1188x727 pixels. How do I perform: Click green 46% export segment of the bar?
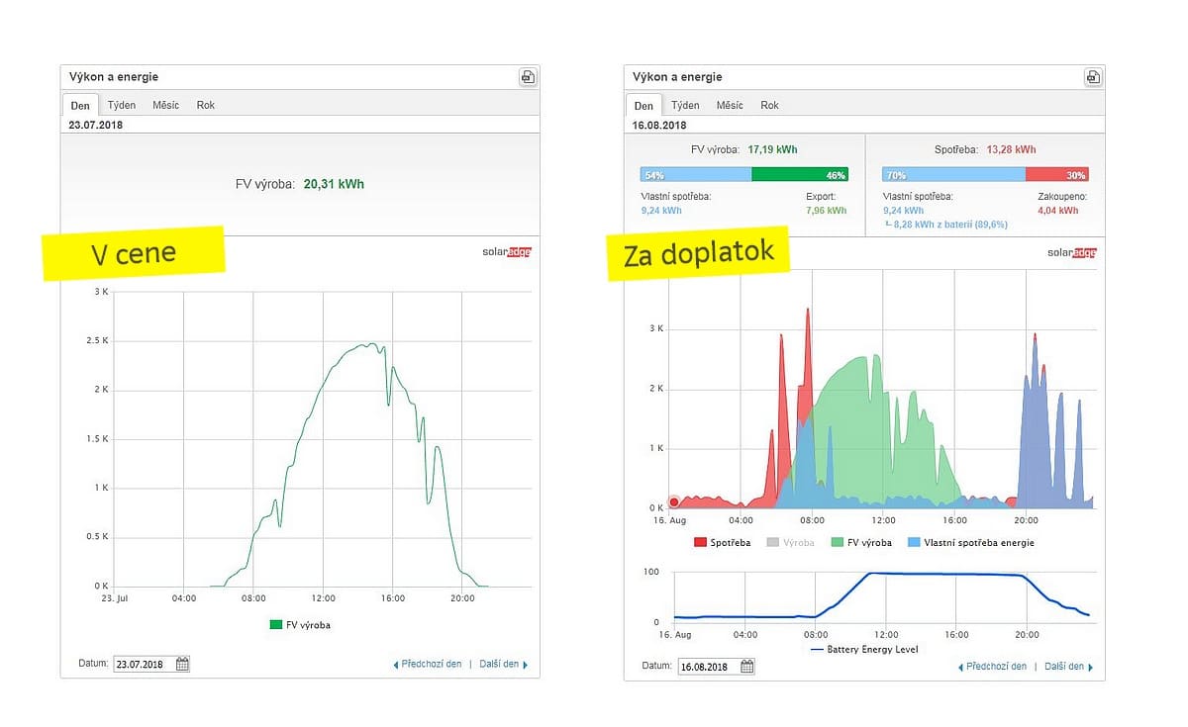[799, 175]
